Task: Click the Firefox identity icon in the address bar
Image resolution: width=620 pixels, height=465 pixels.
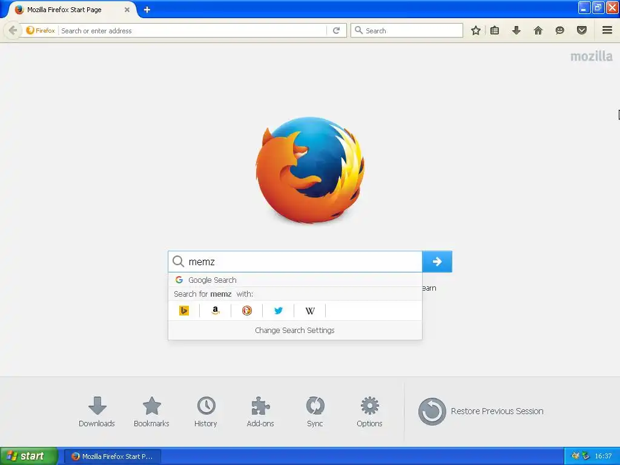Action: [40, 30]
